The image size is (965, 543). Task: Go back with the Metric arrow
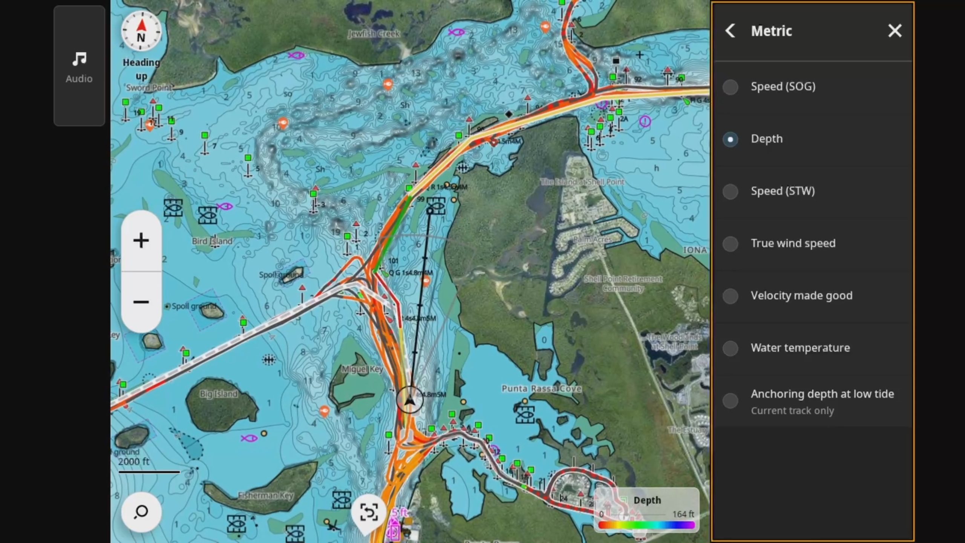730,31
